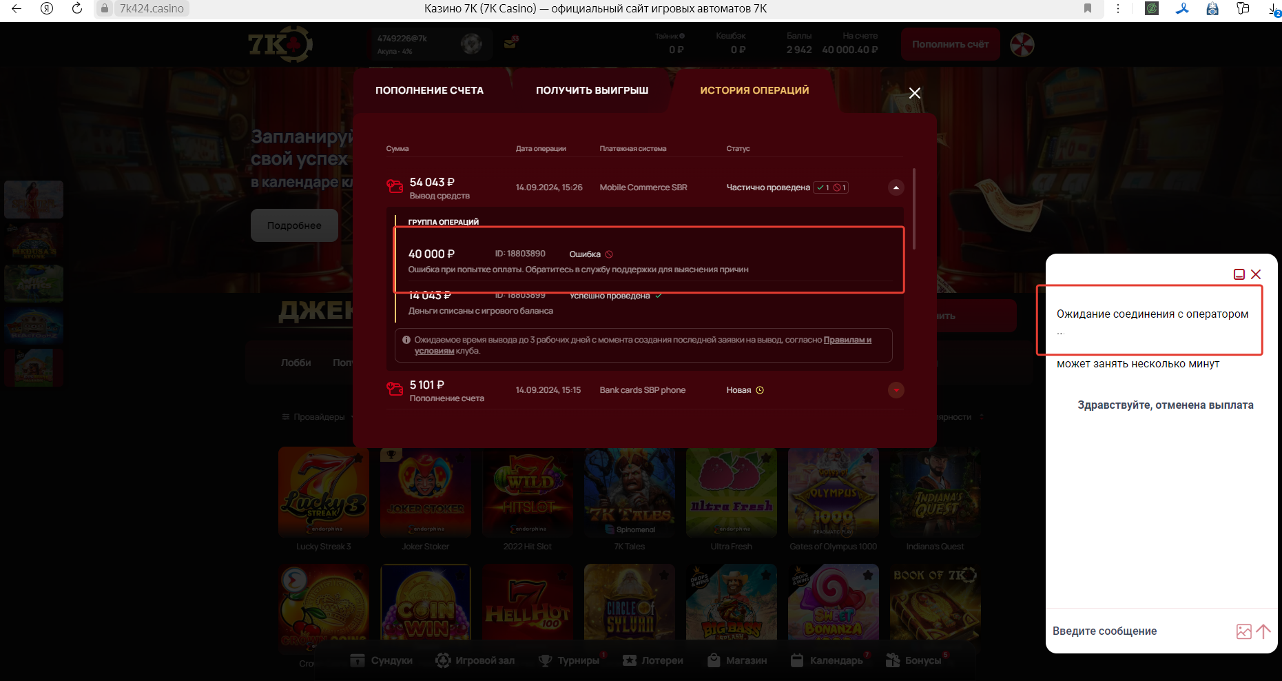Close the support chat widget
Viewport: 1282px width, 681px height.
tap(1256, 274)
